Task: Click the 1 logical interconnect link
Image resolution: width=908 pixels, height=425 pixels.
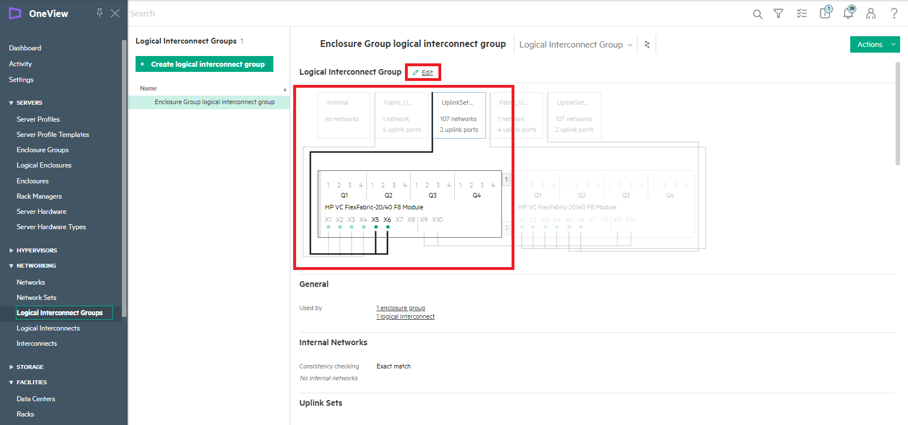Action: [x=406, y=317]
